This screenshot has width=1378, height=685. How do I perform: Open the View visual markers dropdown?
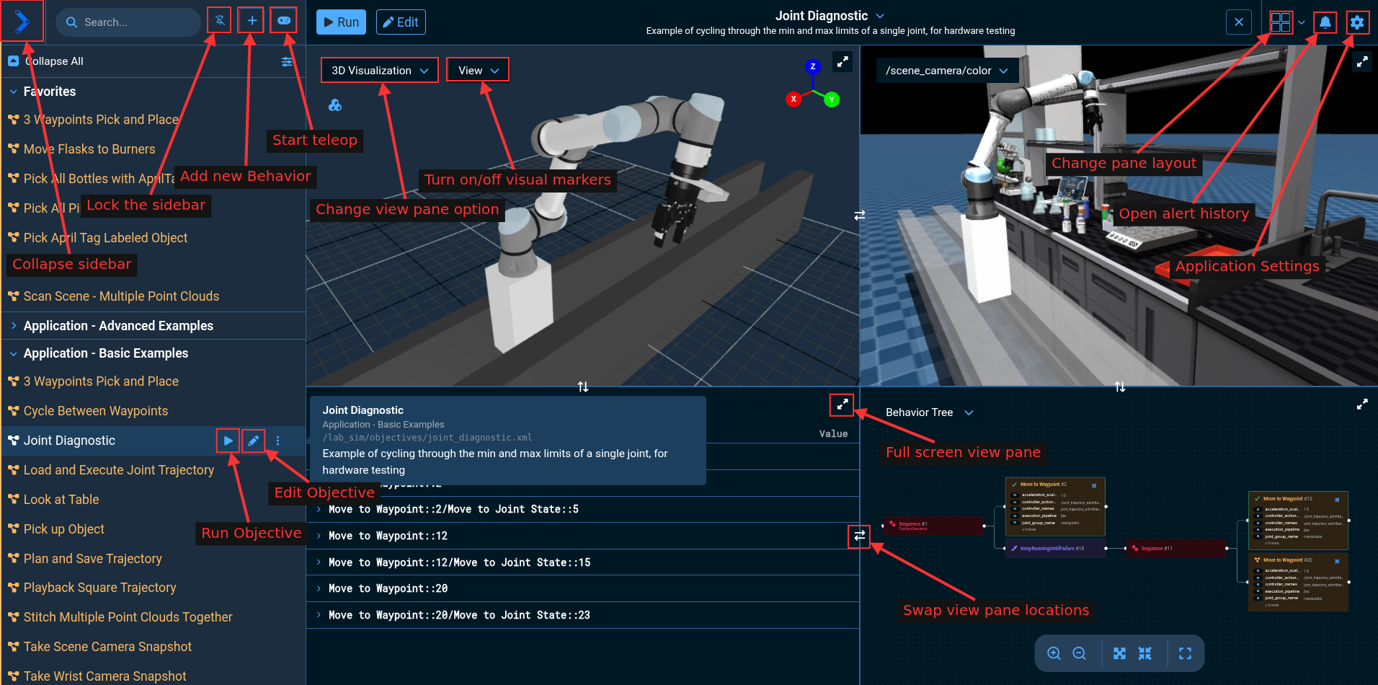(x=478, y=71)
